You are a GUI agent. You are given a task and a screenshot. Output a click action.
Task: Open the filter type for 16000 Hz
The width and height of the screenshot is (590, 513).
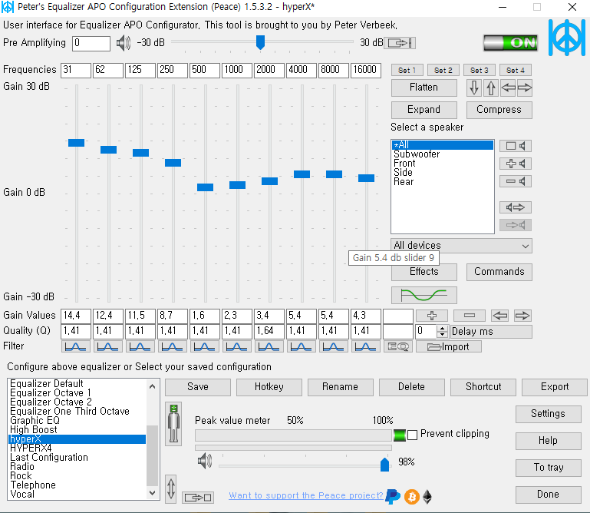click(x=366, y=346)
